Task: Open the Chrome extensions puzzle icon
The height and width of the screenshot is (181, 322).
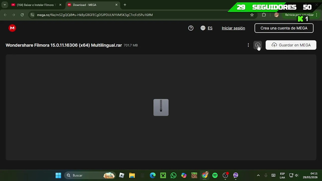Action: (x=264, y=15)
